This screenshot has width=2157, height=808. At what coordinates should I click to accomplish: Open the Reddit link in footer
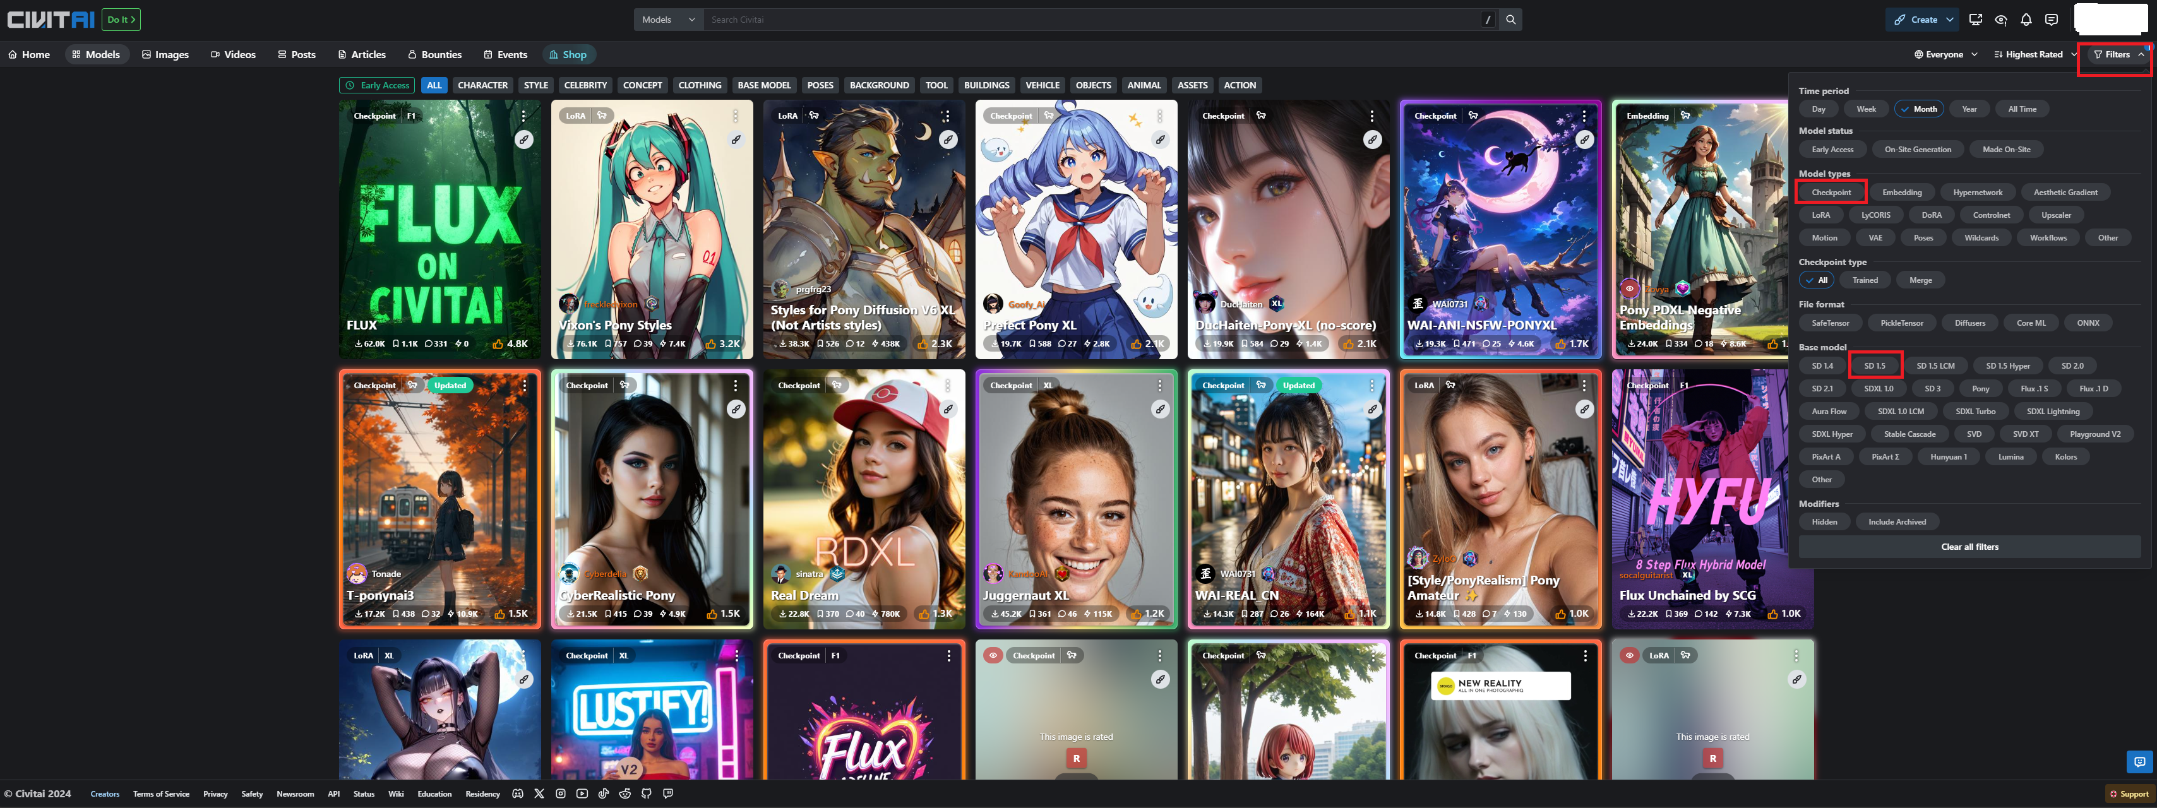tap(624, 793)
